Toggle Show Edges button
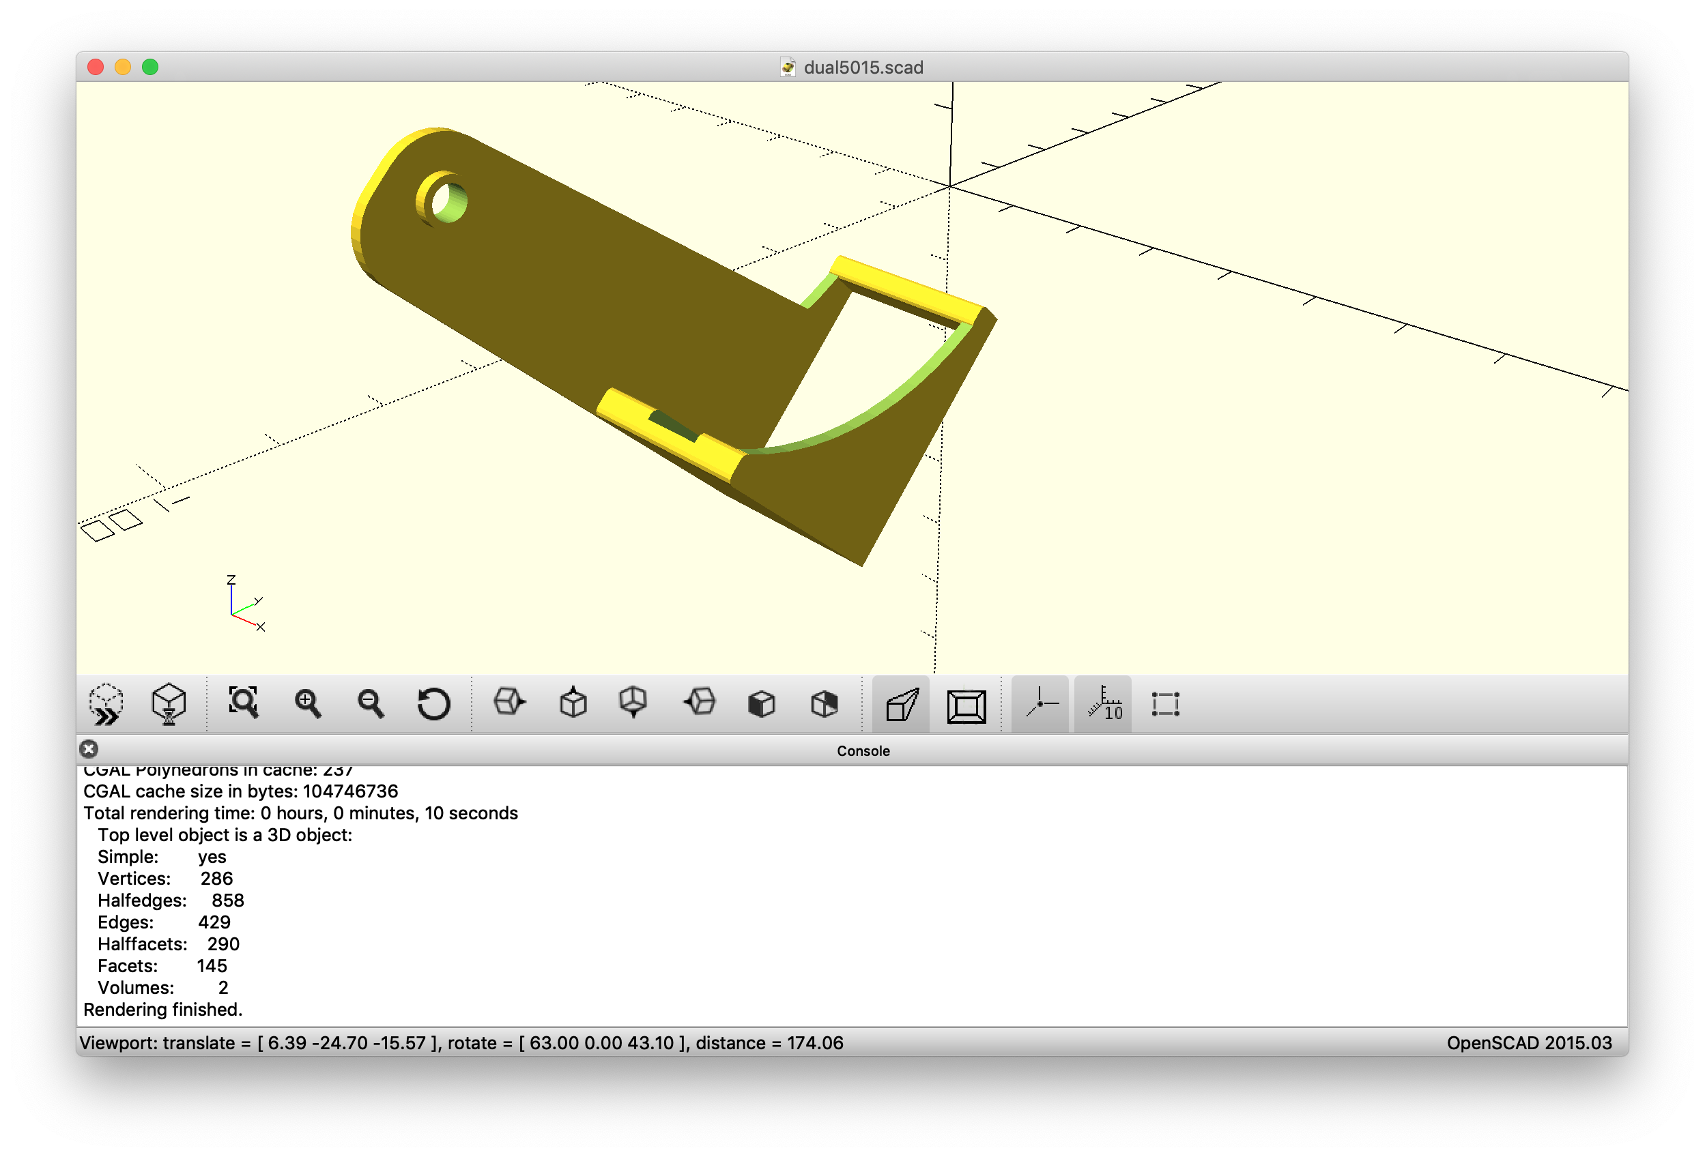 (1165, 704)
